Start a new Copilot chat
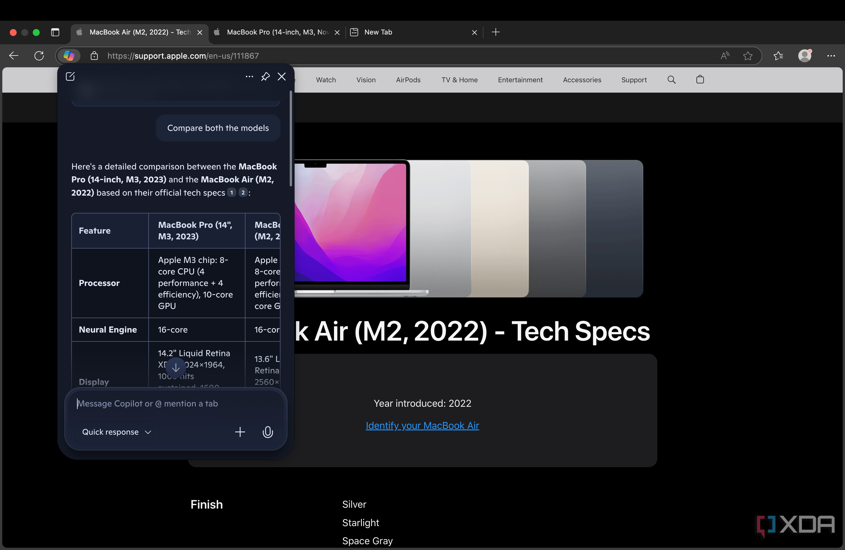This screenshot has height=550, width=845. pos(70,77)
